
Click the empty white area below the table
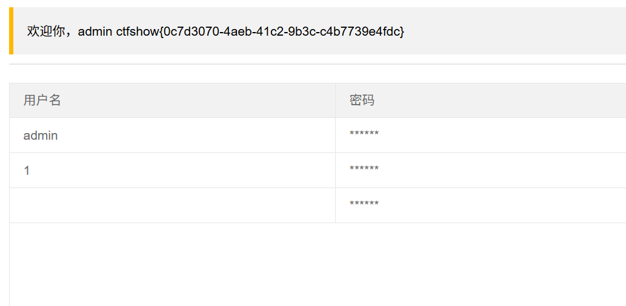pos(303,266)
